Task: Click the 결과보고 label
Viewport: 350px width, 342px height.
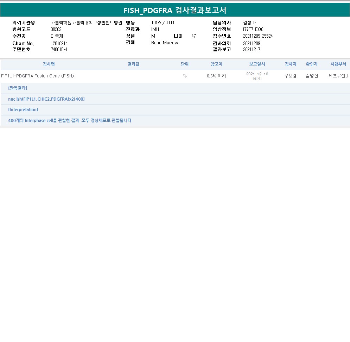Action: (222, 49)
